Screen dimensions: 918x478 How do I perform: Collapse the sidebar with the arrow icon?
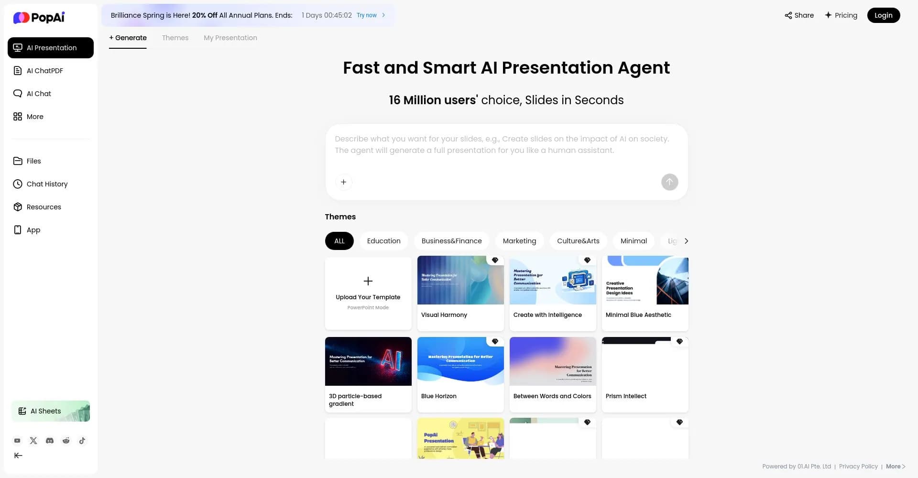18,456
